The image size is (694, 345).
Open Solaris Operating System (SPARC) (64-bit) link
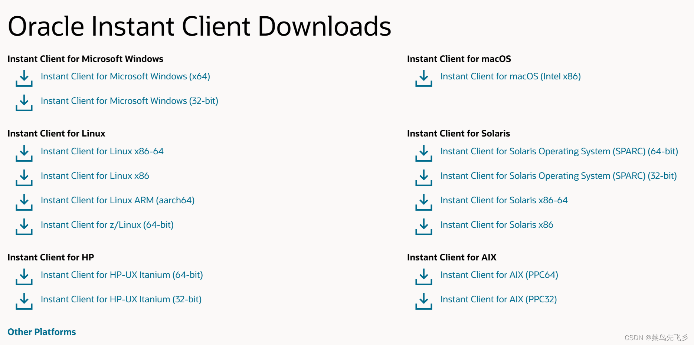(559, 151)
